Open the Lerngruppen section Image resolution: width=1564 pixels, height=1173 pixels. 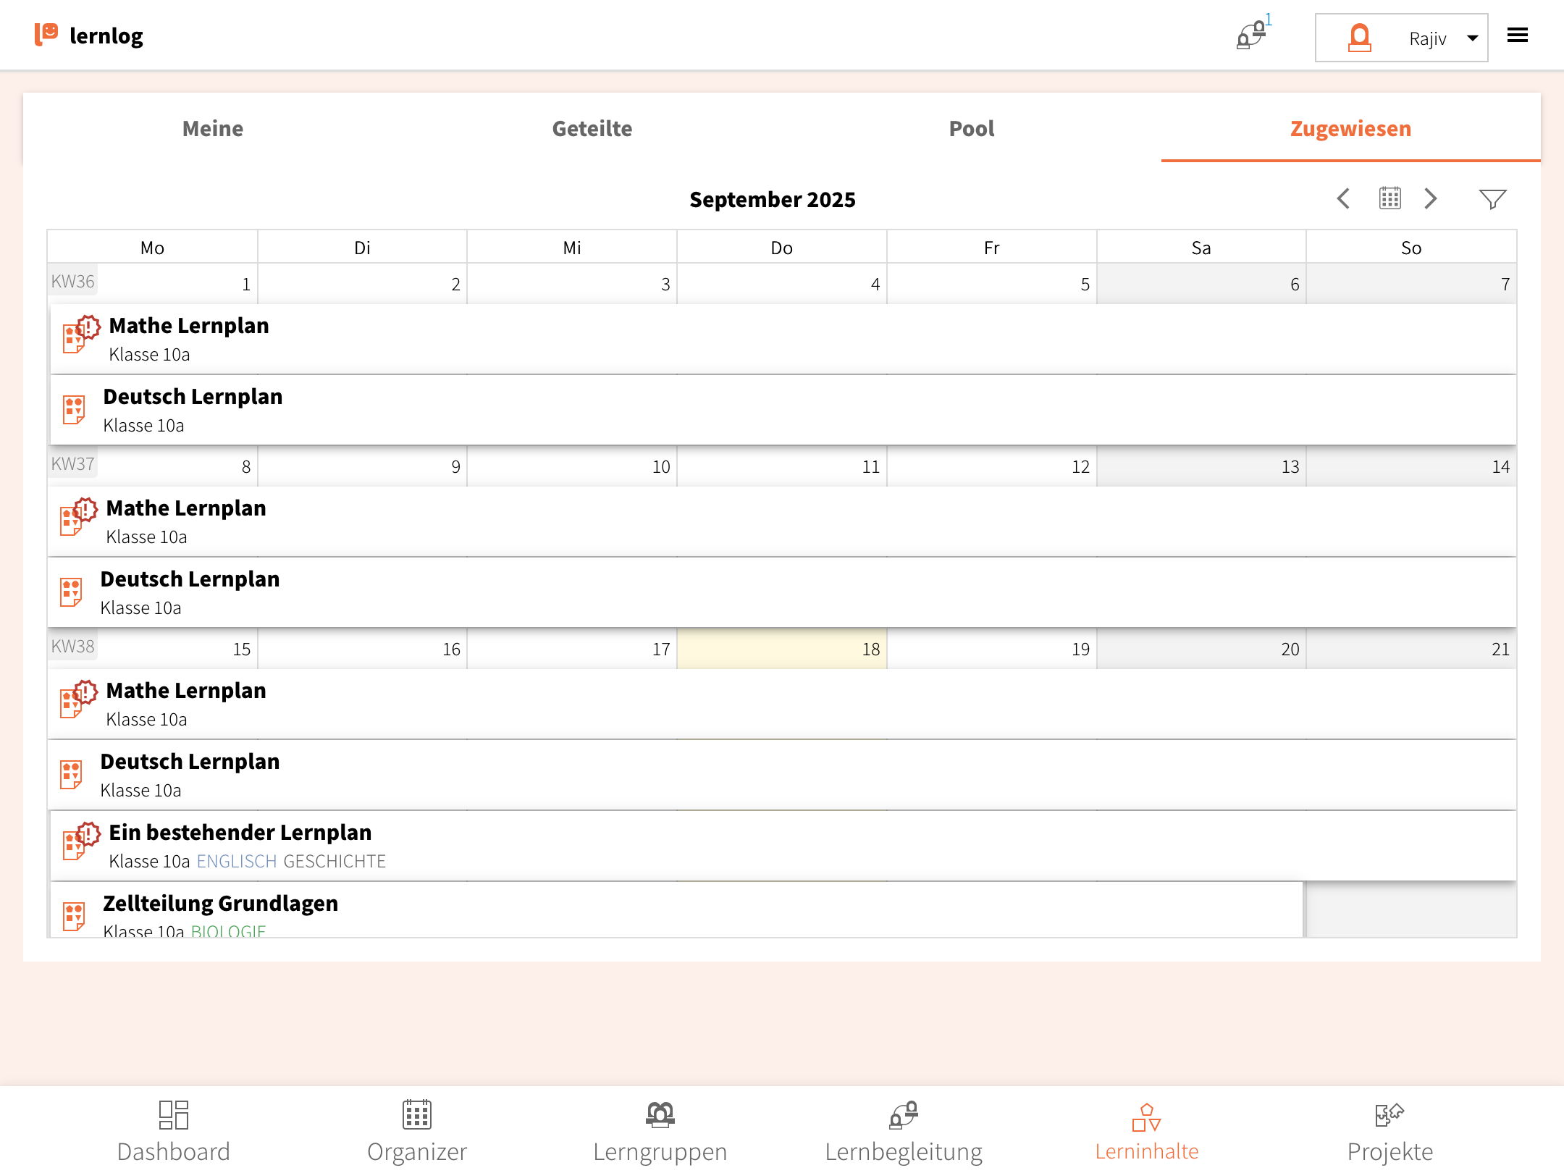pos(660,1131)
